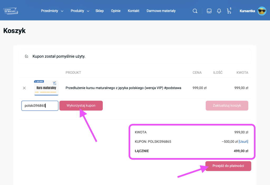Open the inbox messages icon
The height and width of the screenshot is (185, 270).
tap(209, 11)
